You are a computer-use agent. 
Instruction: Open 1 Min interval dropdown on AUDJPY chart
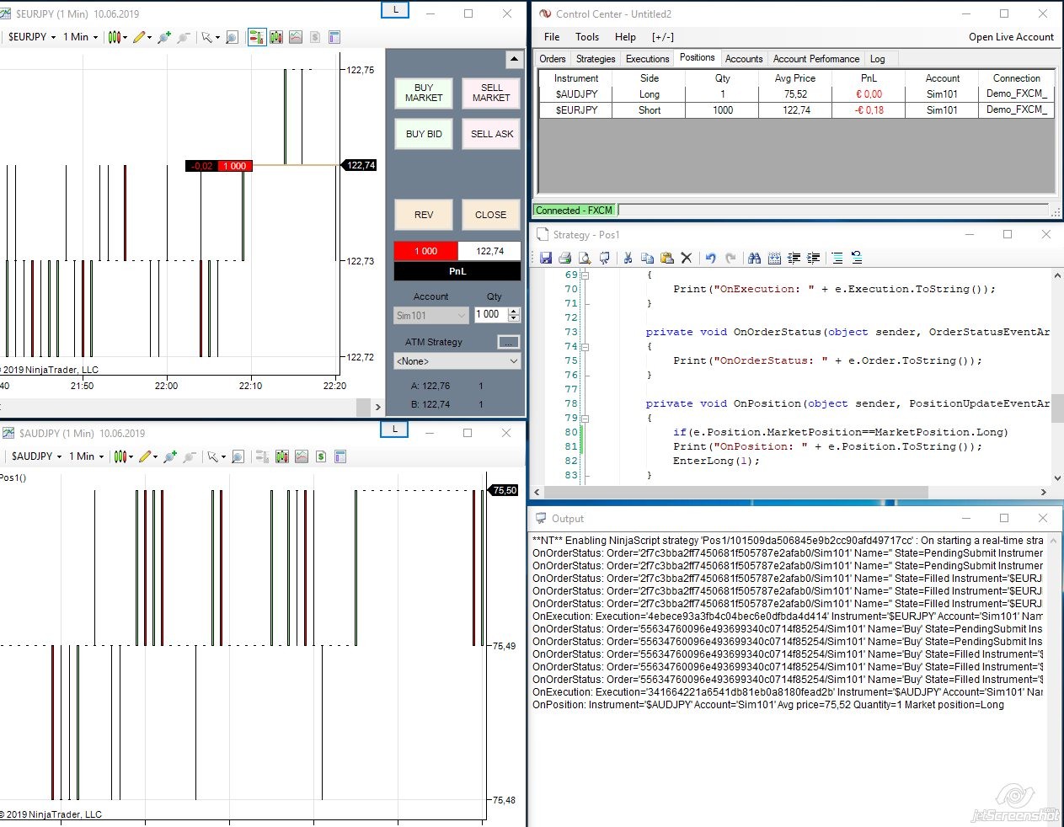[87, 456]
